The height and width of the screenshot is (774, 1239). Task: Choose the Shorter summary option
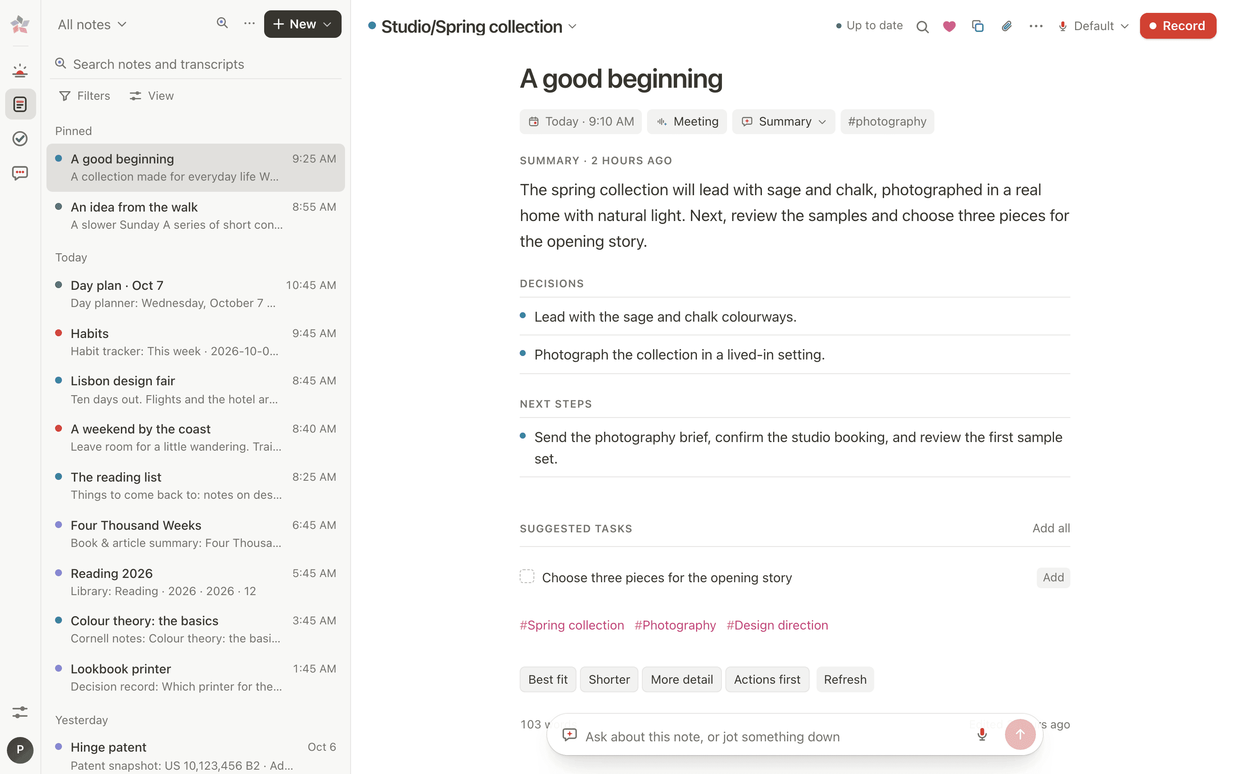609,679
